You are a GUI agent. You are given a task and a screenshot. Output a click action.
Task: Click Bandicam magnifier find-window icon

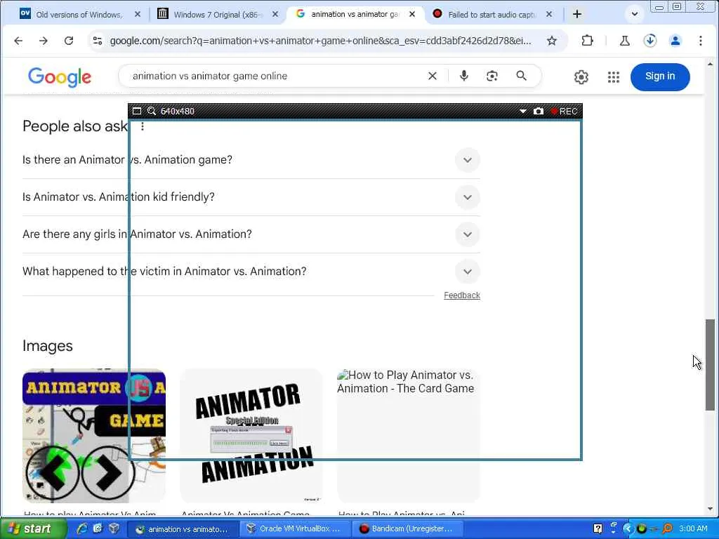click(152, 111)
